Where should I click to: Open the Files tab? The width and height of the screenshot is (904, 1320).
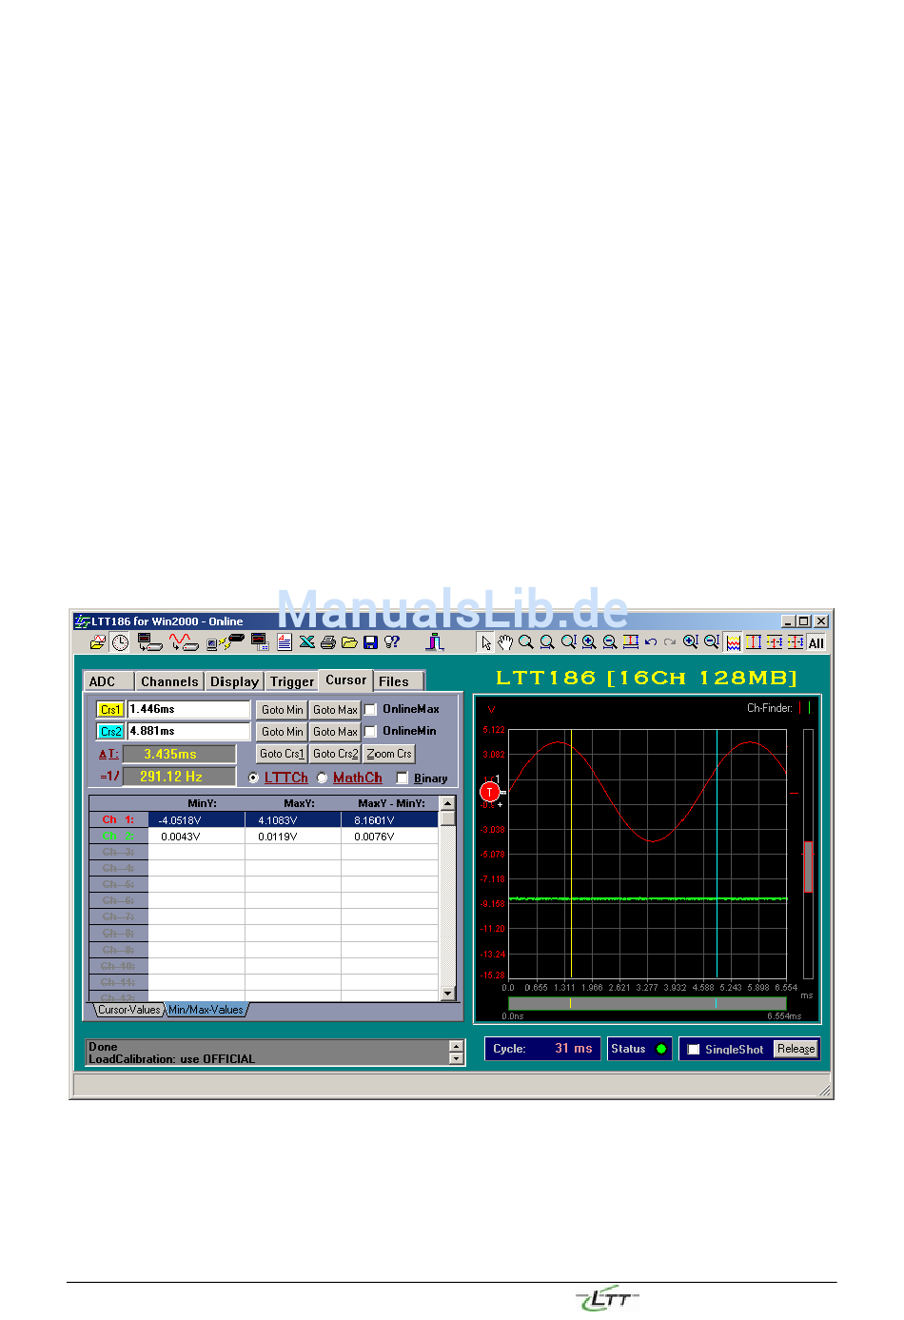398,681
